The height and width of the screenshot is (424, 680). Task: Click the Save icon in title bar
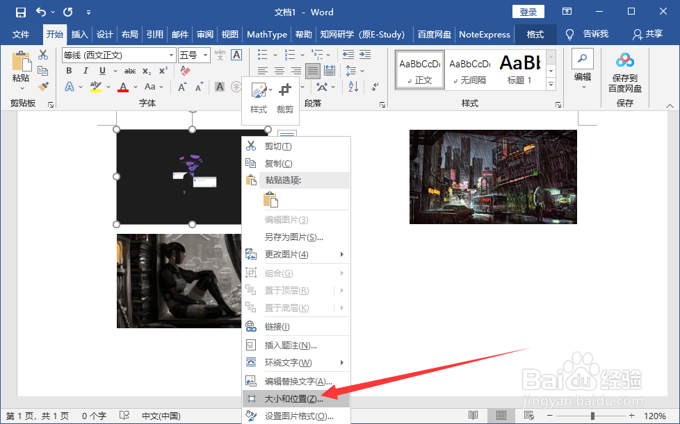[x=20, y=12]
